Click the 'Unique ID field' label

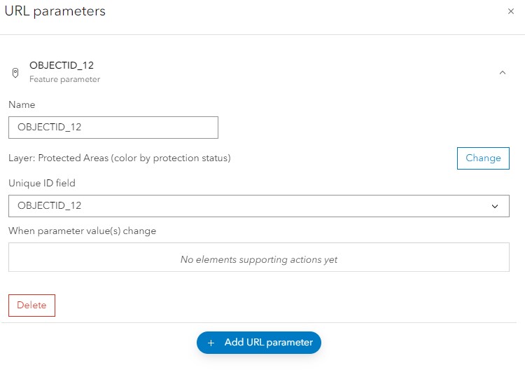pyautogui.click(x=42, y=183)
